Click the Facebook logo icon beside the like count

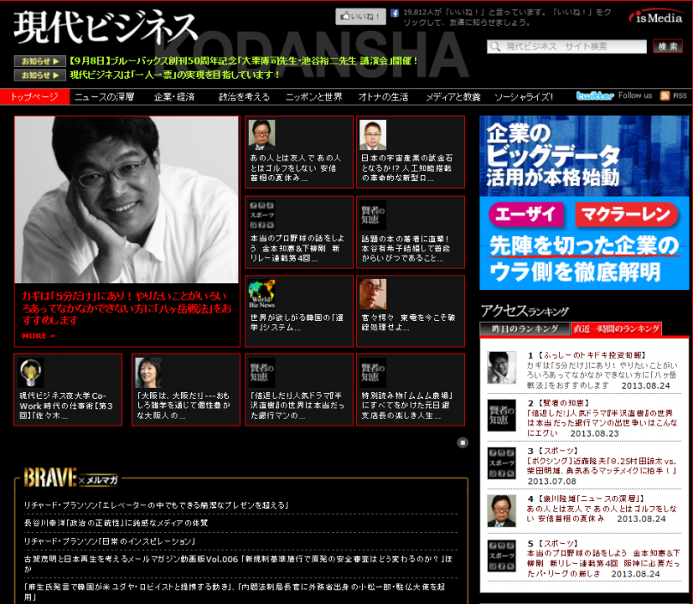pos(395,13)
